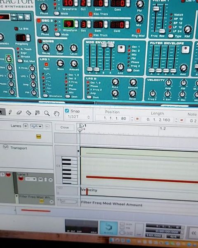Screen dimensions: 198x248
Task: Add a new lane with plus button
Action: pos(26,126)
